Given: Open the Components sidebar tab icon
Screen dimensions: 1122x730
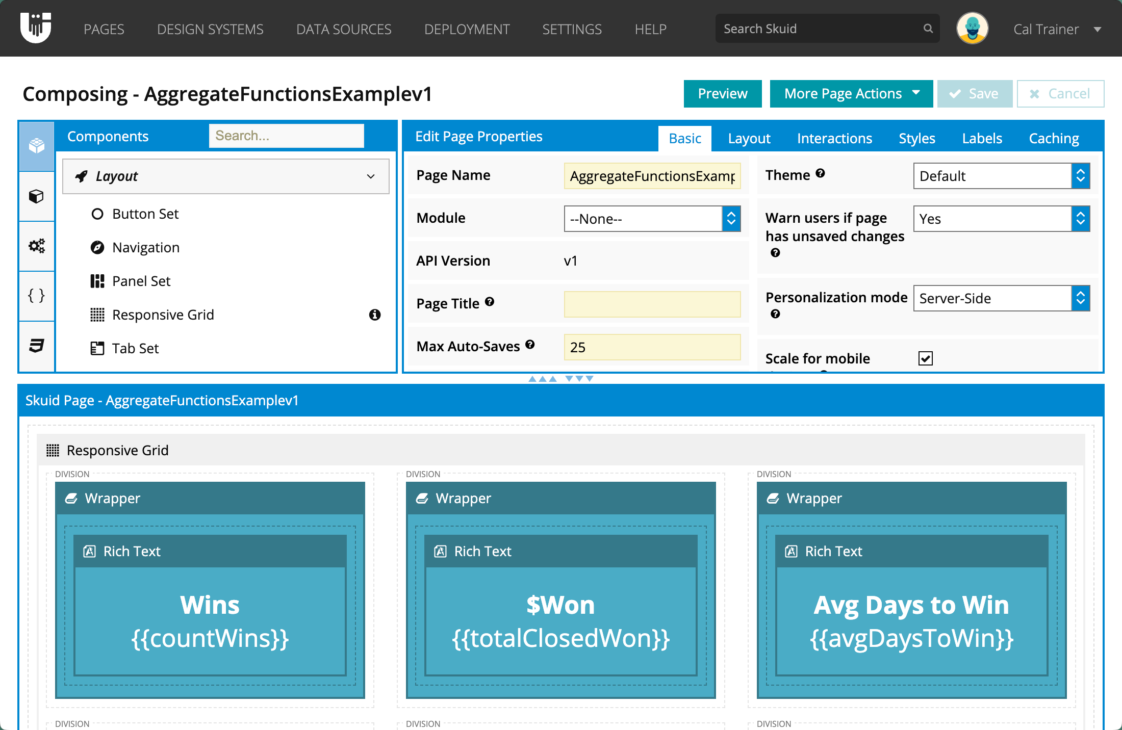Looking at the screenshot, I should click(37, 146).
